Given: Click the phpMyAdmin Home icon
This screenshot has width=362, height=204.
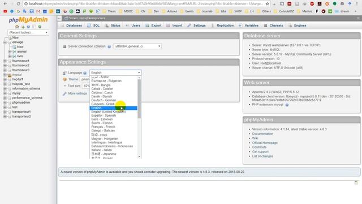Looking at the screenshot, I should point(17,27).
